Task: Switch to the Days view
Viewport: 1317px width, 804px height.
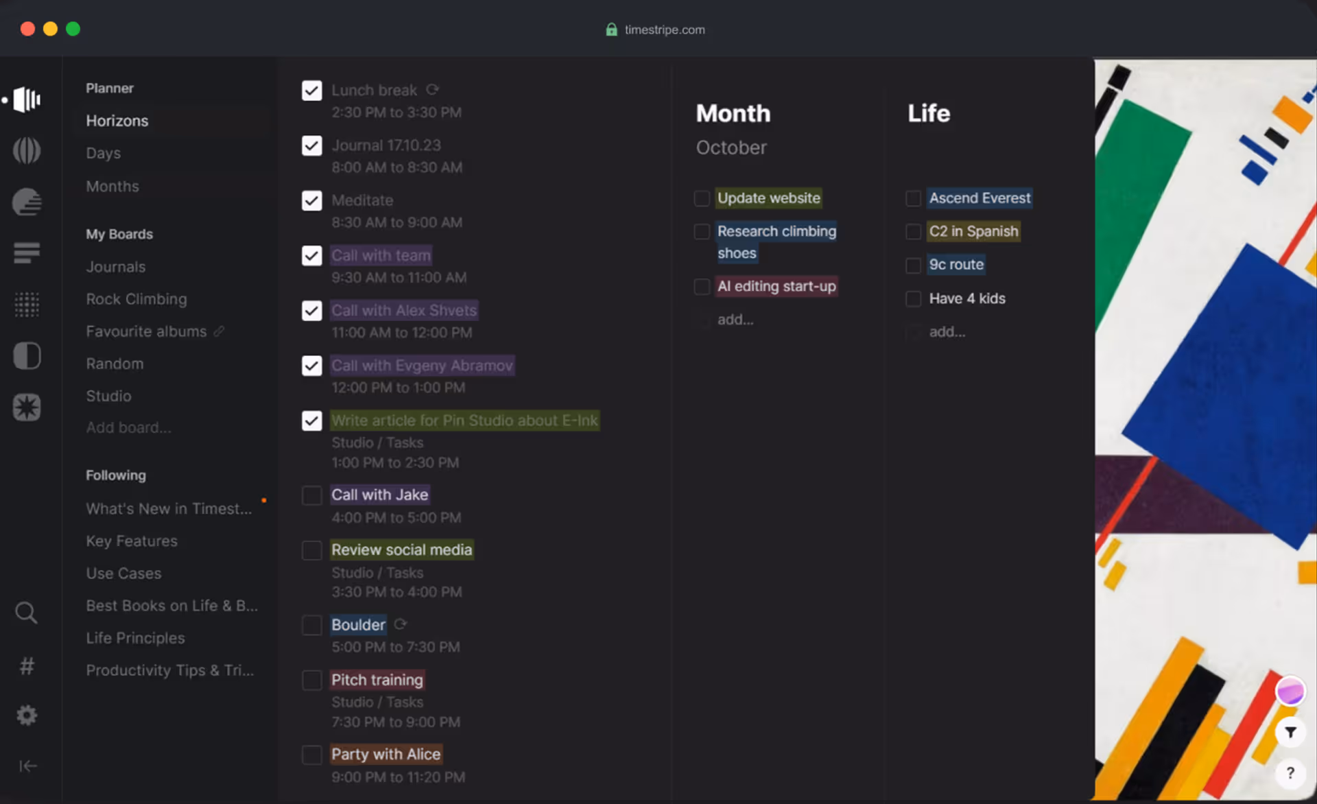Action: [103, 153]
